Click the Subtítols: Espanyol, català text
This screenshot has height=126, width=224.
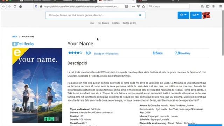coord(154,120)
